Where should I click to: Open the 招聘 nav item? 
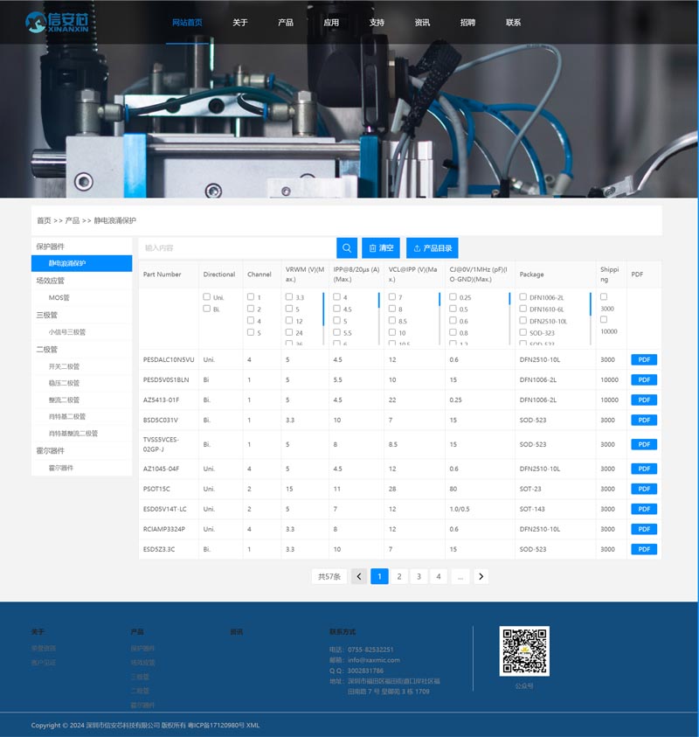467,23
